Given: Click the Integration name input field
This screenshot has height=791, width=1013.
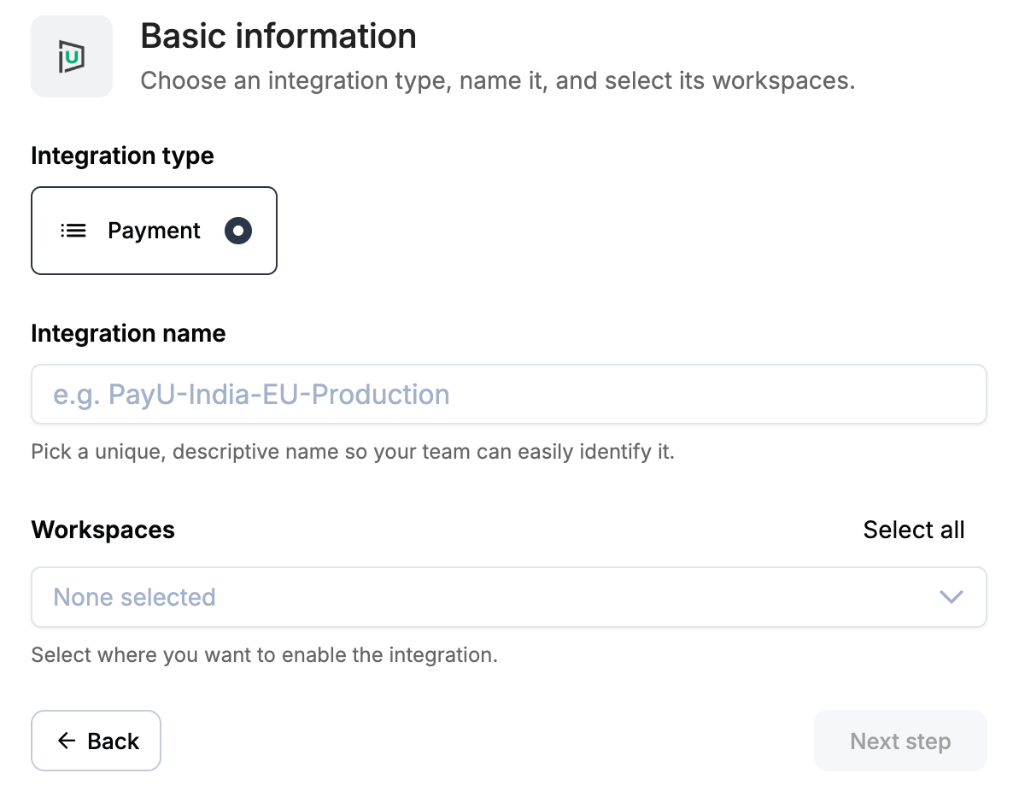Looking at the screenshot, I should [508, 394].
